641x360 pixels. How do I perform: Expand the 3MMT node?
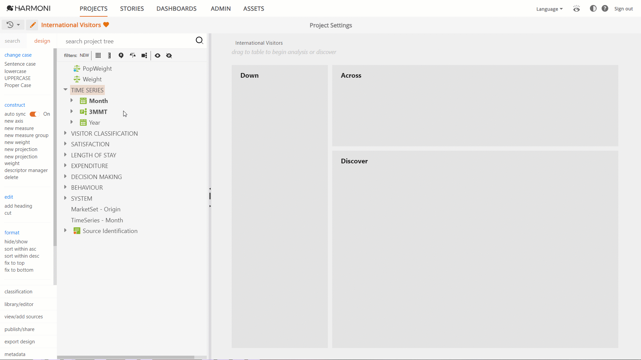pyautogui.click(x=71, y=111)
